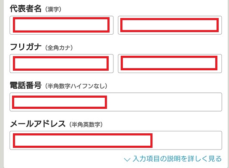Click the (半角数字ハイフンなし) hint text
The width and height of the screenshot is (229, 168).
tap(76, 86)
